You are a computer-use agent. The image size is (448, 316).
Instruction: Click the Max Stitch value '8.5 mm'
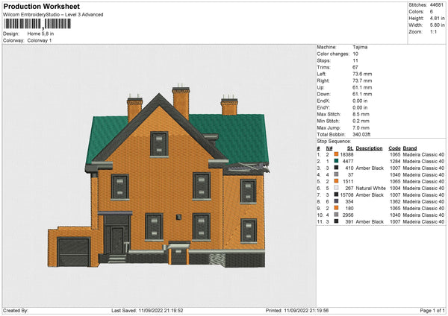pyautogui.click(x=361, y=114)
